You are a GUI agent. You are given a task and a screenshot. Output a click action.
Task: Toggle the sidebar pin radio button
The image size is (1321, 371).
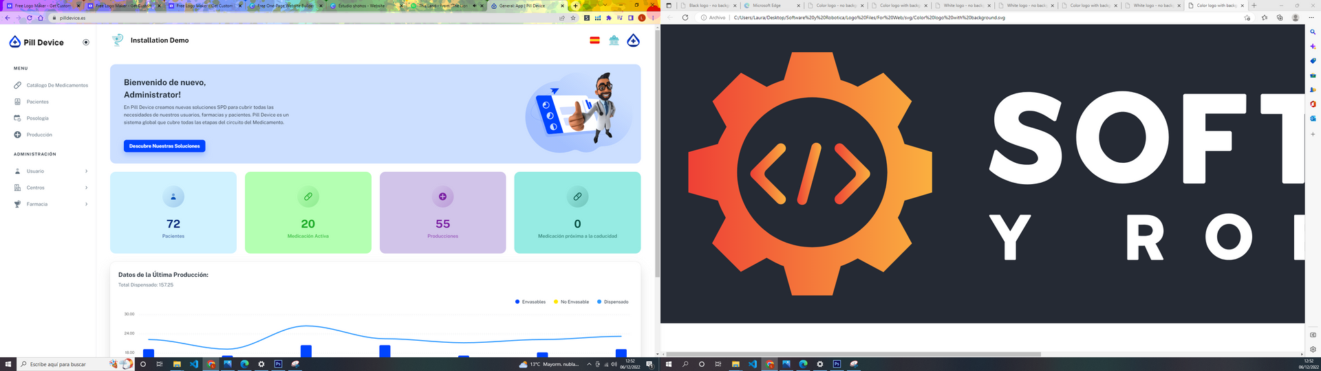(86, 43)
